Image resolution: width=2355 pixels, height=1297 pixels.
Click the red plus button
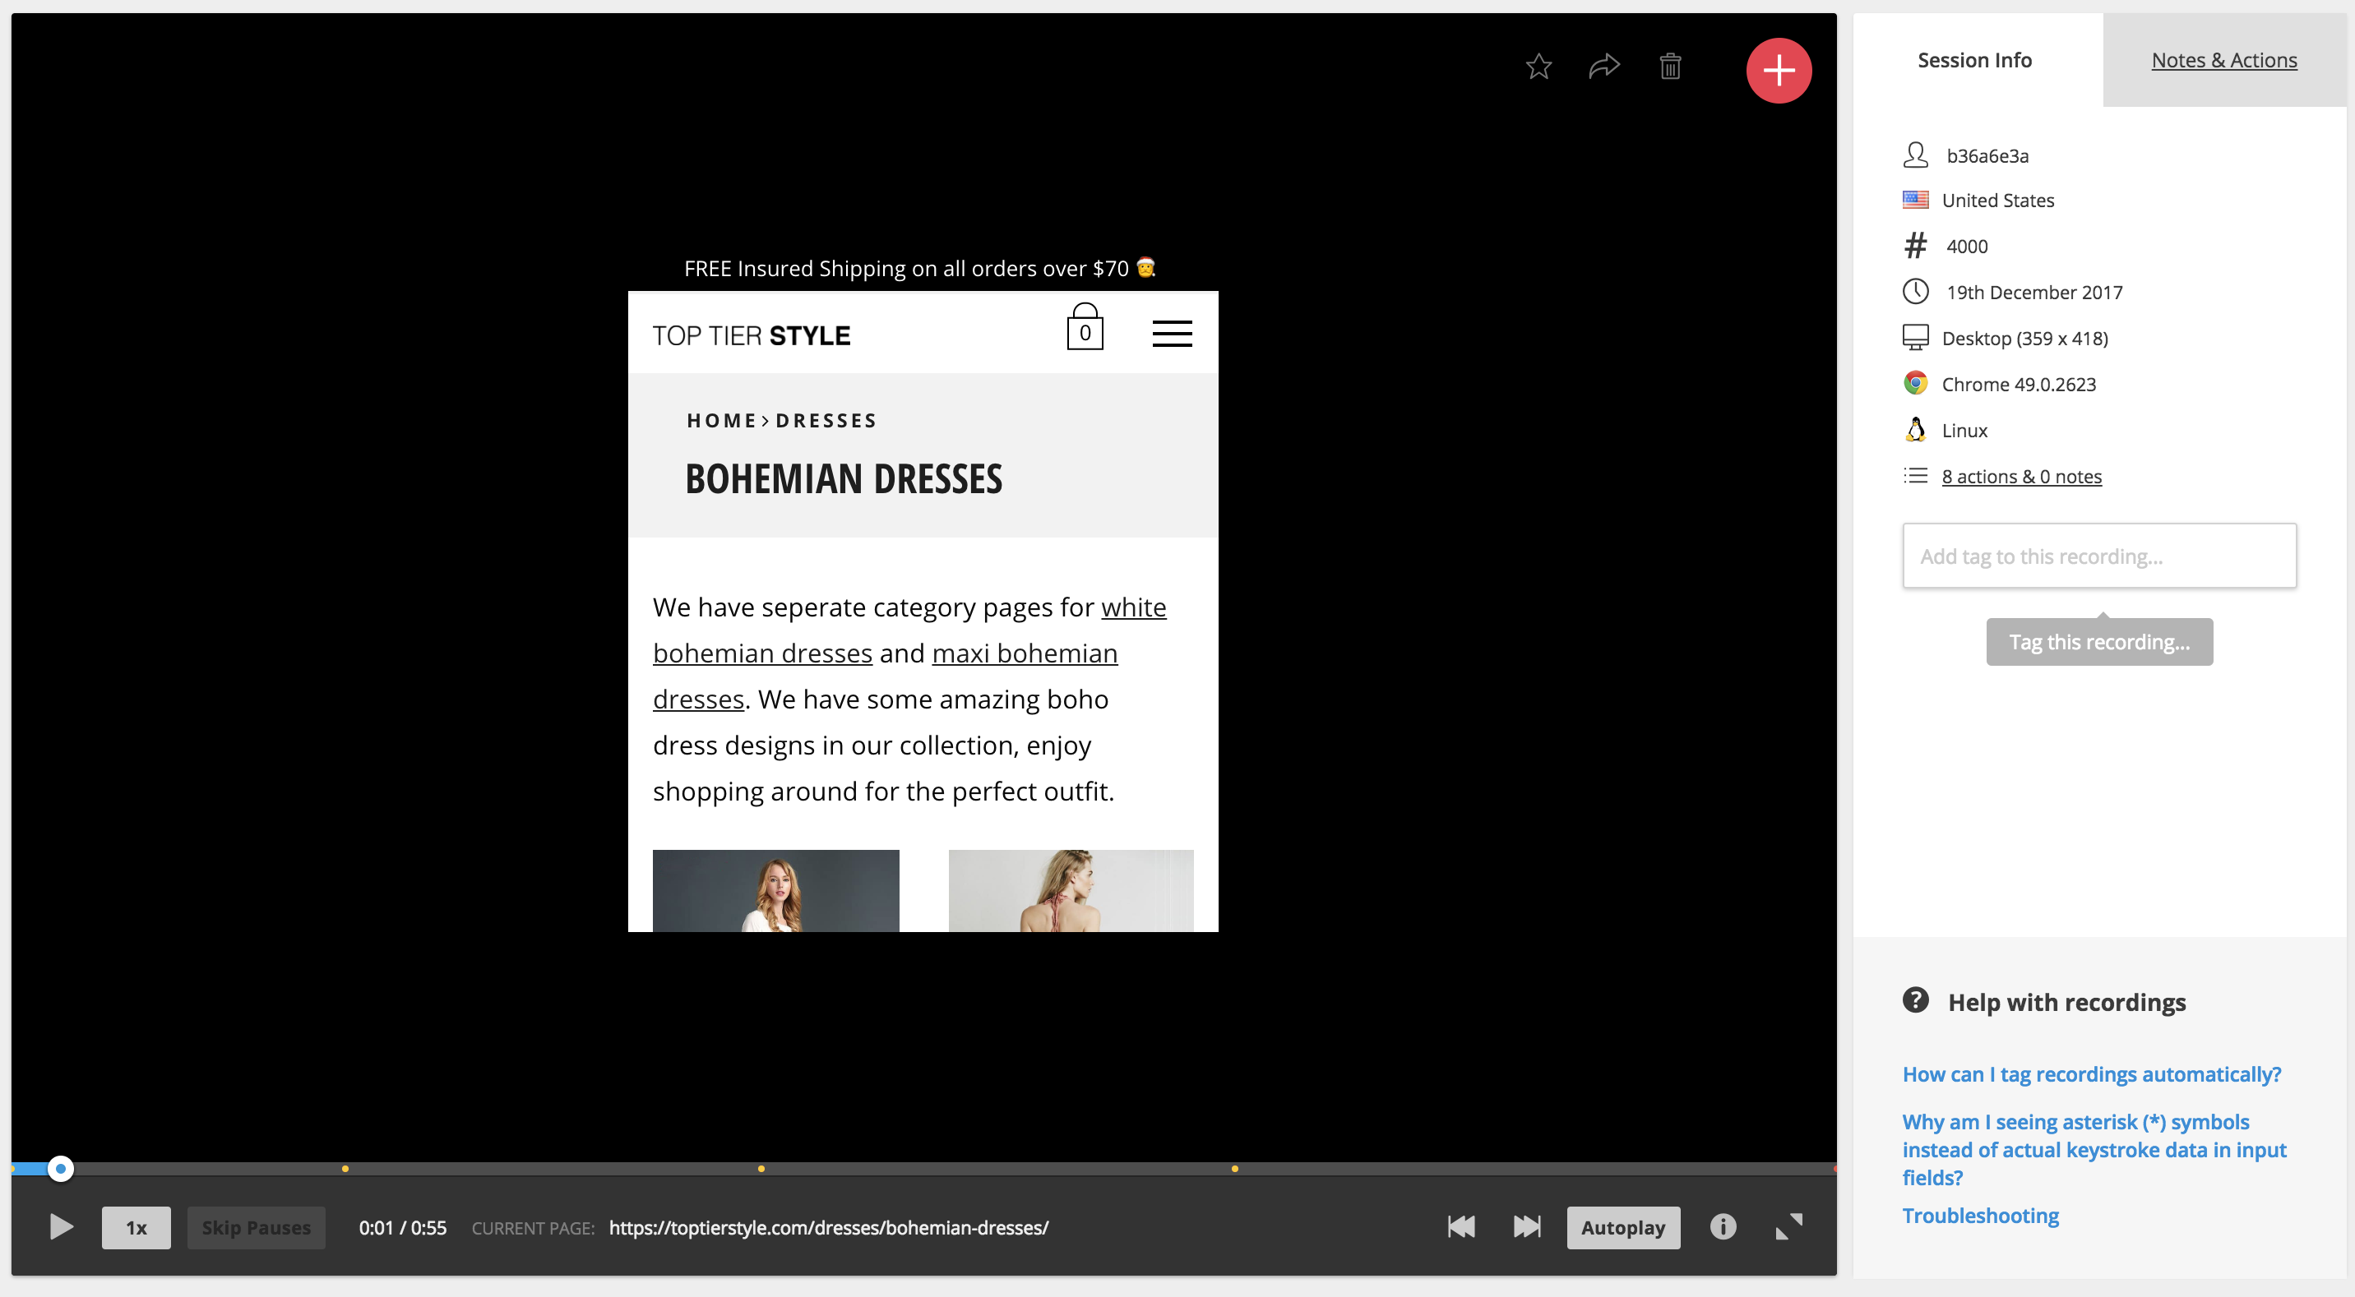1778,71
